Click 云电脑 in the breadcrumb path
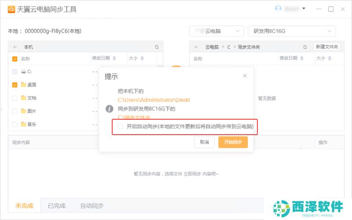This screenshot has width=352, height=220. (212, 47)
